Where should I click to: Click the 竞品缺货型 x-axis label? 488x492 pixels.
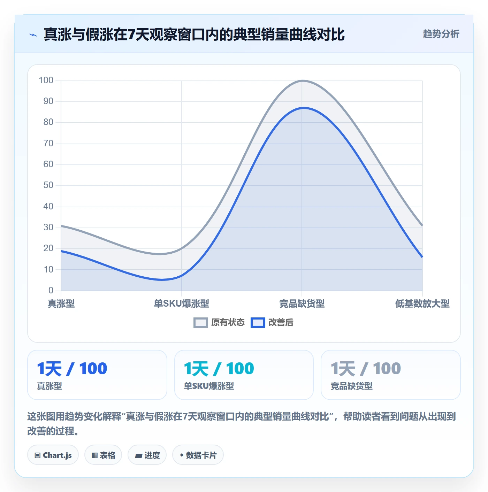[302, 303]
